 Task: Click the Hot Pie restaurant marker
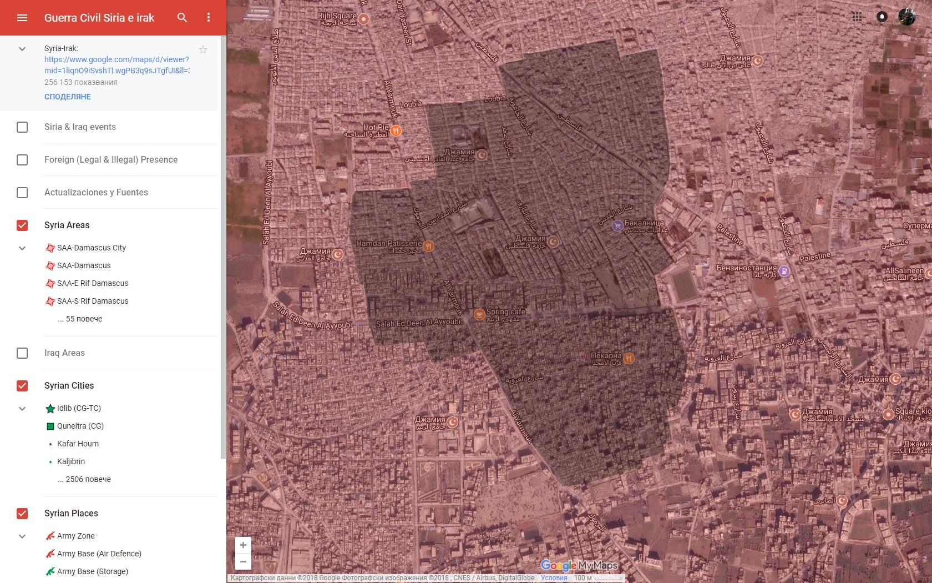click(x=396, y=131)
